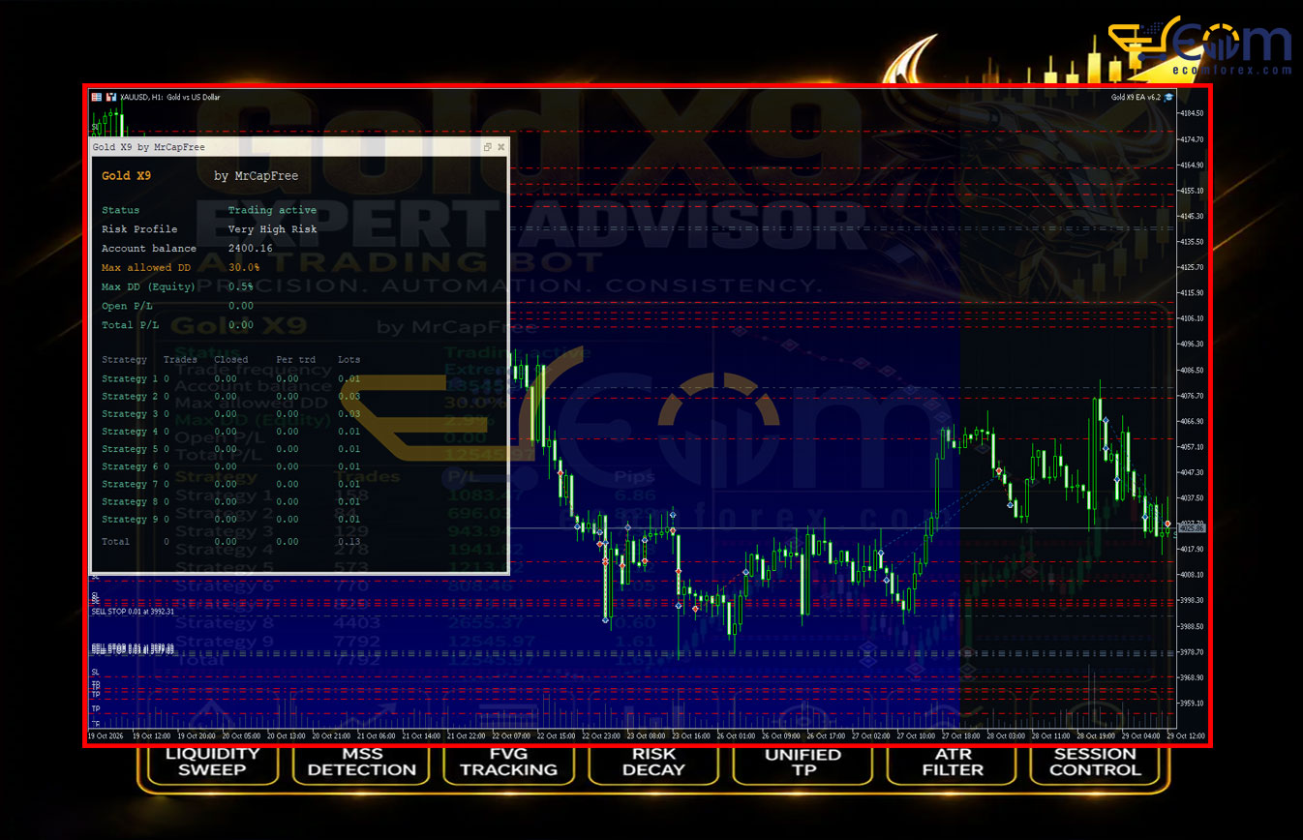Click the 4184.50 price scale label
1303x840 pixels.
1192,114
